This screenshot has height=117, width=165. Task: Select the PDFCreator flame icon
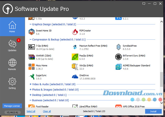(75, 32)
